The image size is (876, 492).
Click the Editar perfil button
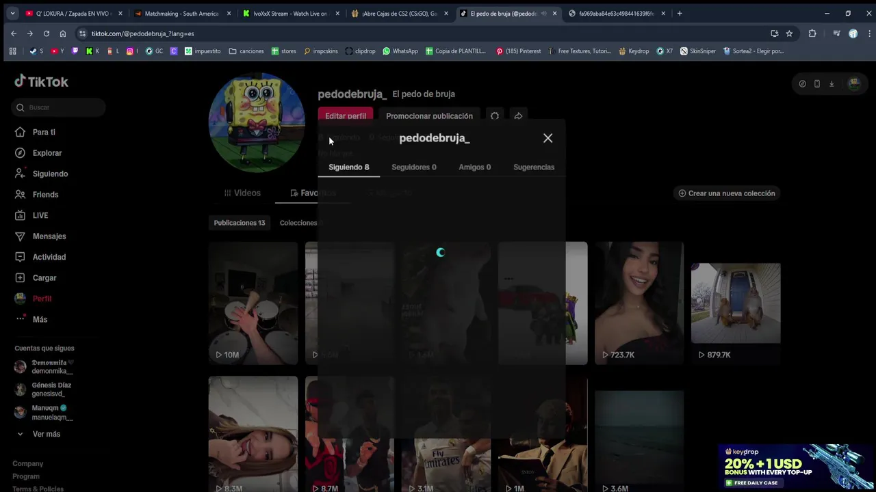pyautogui.click(x=346, y=115)
